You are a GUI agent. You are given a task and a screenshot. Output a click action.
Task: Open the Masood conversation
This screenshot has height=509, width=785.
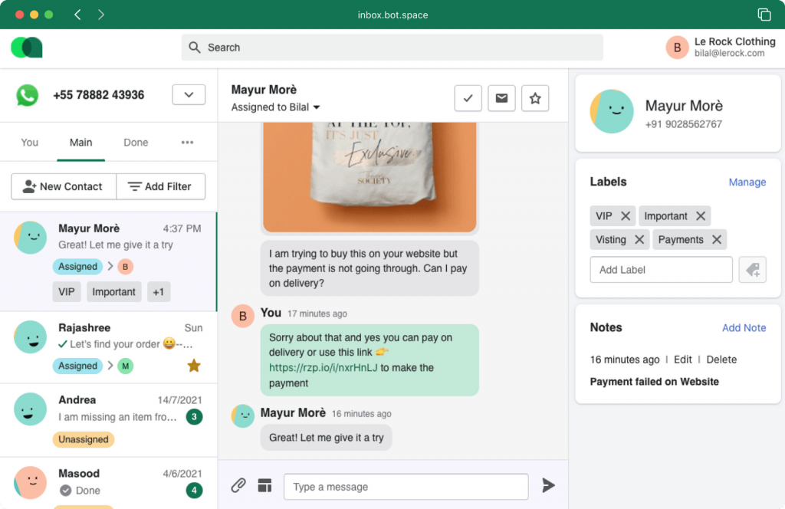pos(108,483)
